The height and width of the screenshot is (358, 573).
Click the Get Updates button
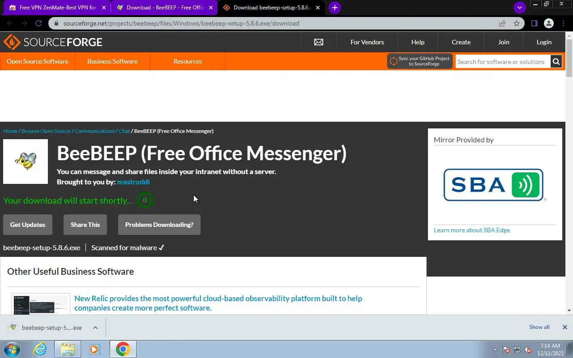point(28,225)
